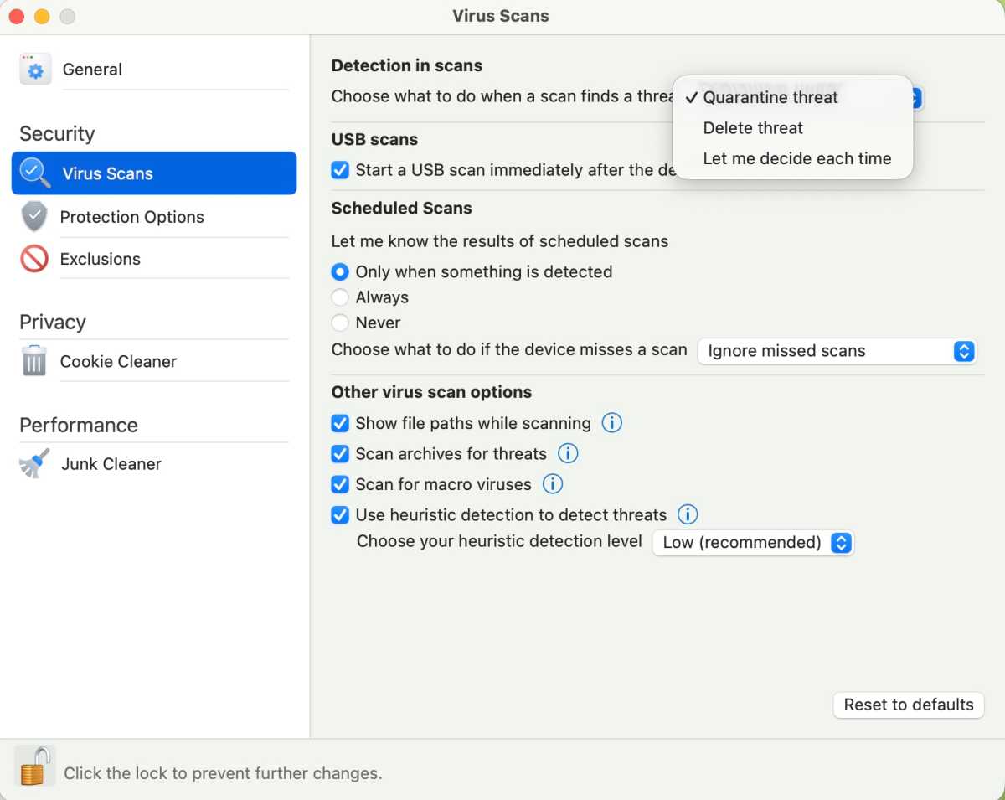The width and height of the screenshot is (1005, 800).
Task: Show info about scanning archives
Action: 568,453
